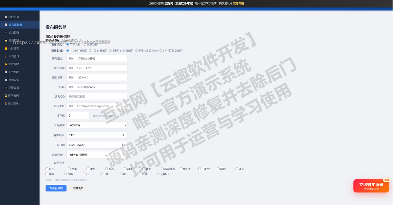Go to 分类管理 menu
Image resolution: width=393 pixels, height=205 pixels.
pyautogui.click(x=20, y=41)
